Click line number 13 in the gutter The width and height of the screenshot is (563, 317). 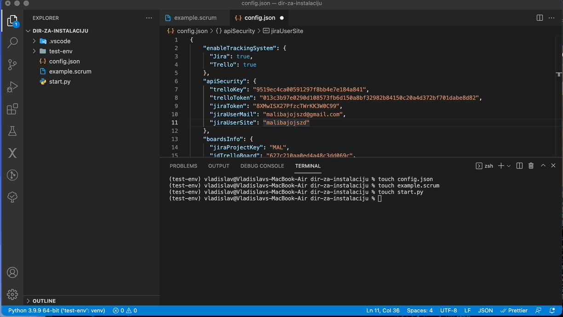tap(174, 139)
